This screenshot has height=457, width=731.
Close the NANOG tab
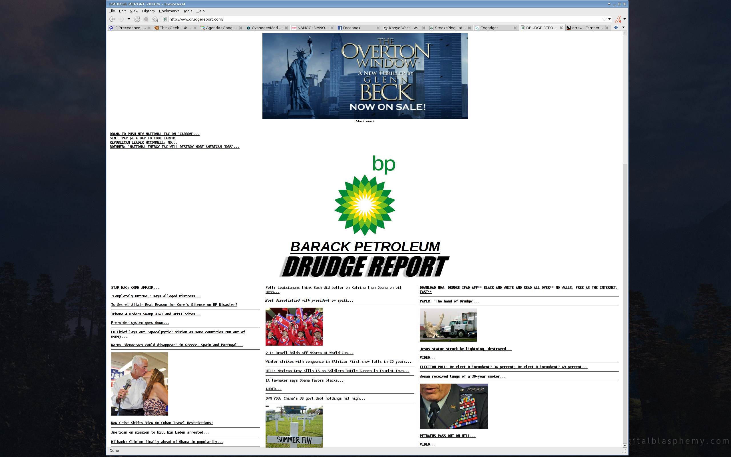pos(332,28)
